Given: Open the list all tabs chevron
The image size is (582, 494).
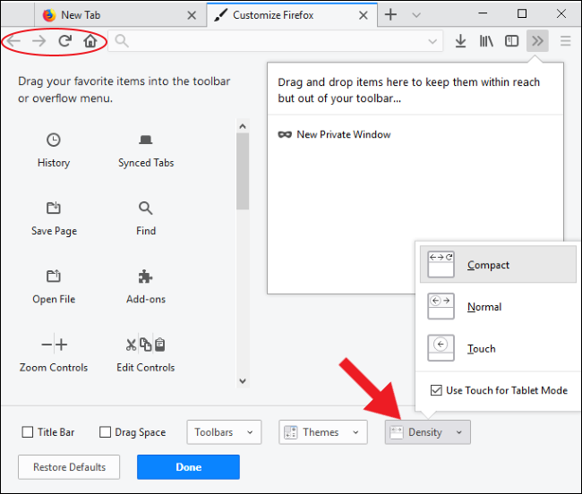Looking at the screenshot, I should [x=416, y=15].
